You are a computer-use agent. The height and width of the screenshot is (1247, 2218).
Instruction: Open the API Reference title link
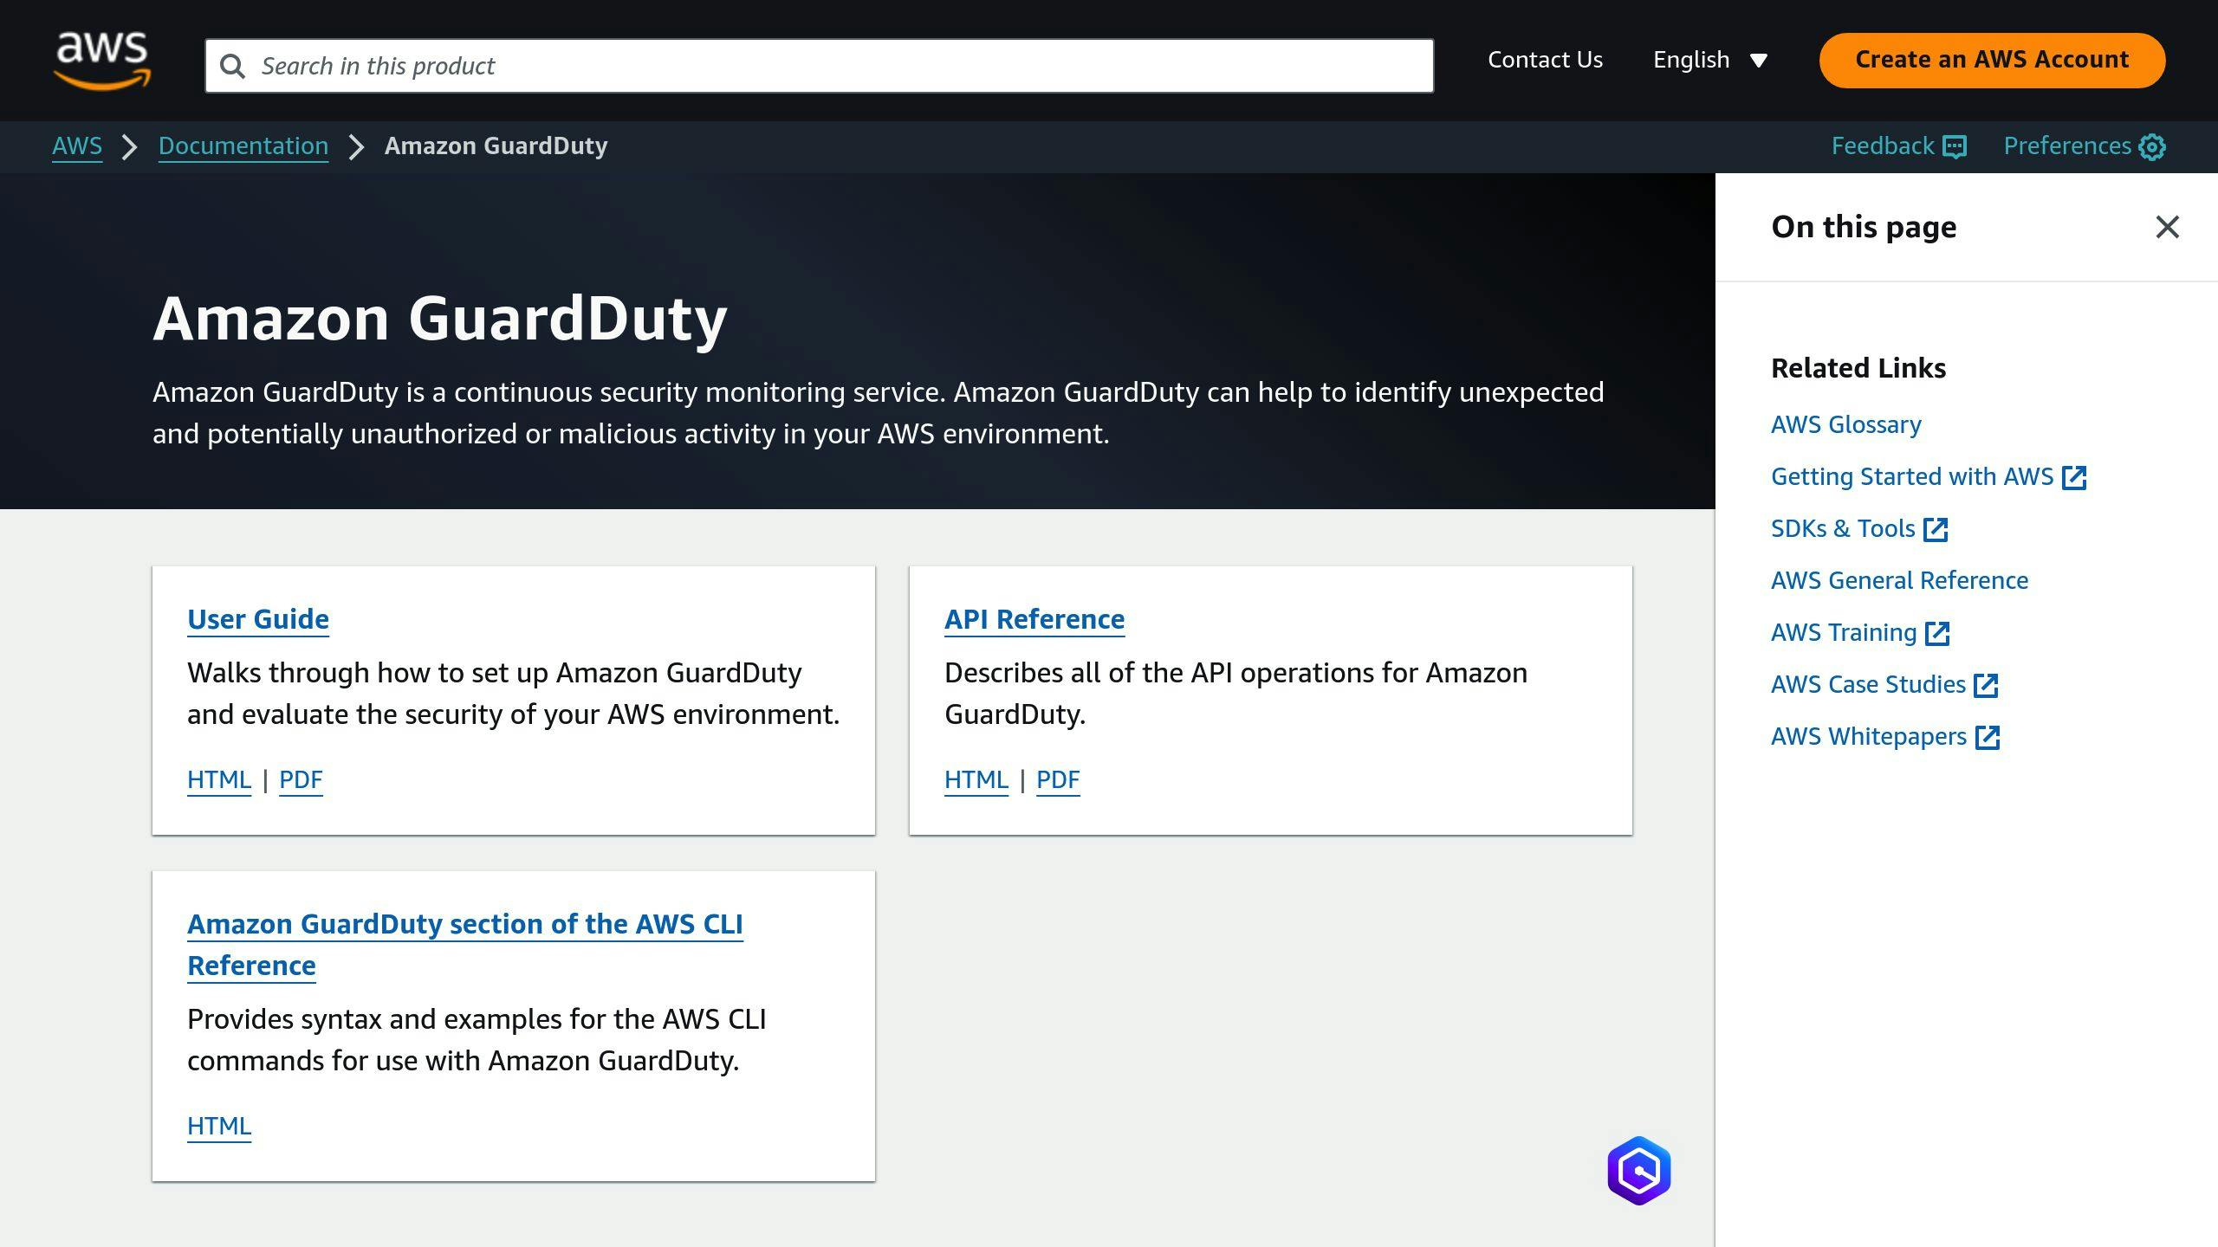(x=1034, y=619)
